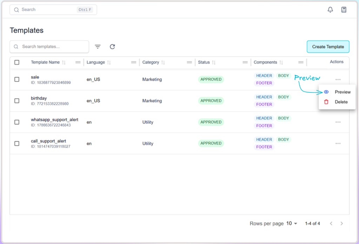Expand the Rows per page dropdown
The width and height of the screenshot is (359, 244).
292,224
